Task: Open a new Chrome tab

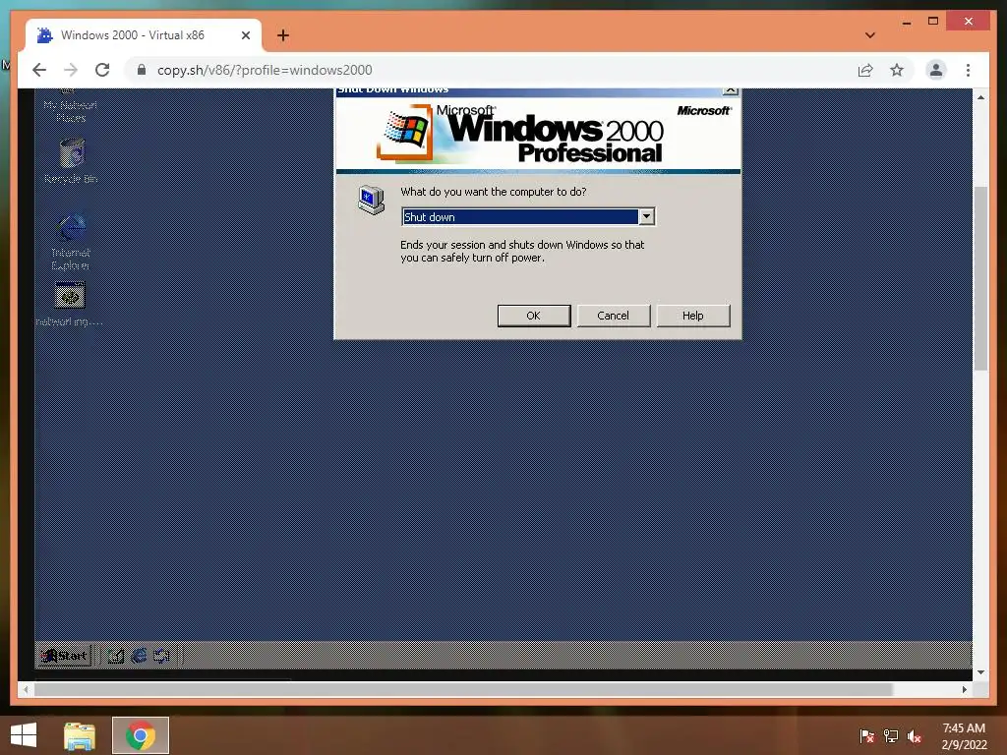Action: [283, 35]
